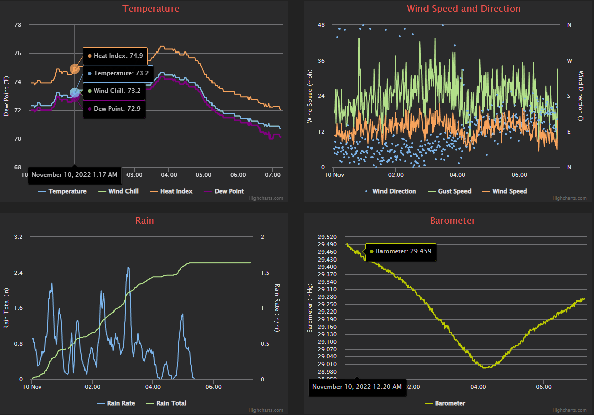Toggle the Barometer legend item
594x415 pixels.
tap(445, 403)
